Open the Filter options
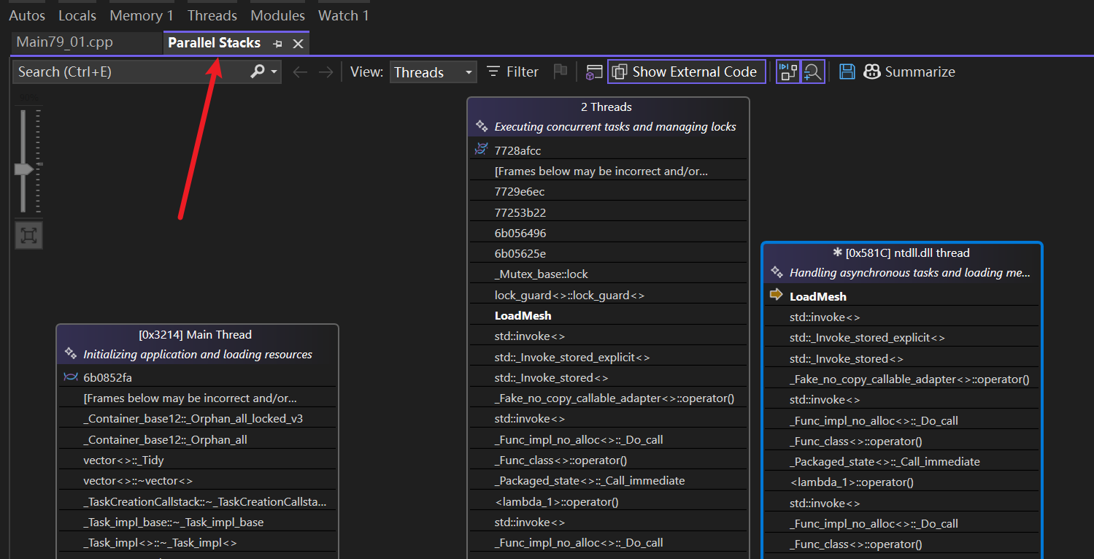1094x559 pixels. pyautogui.click(x=512, y=72)
